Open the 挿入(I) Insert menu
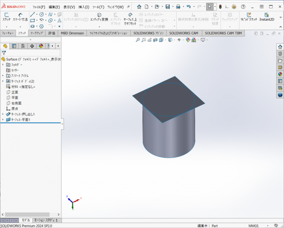Image resolution: width=284 pixels, height=228 pixels. (84, 7)
